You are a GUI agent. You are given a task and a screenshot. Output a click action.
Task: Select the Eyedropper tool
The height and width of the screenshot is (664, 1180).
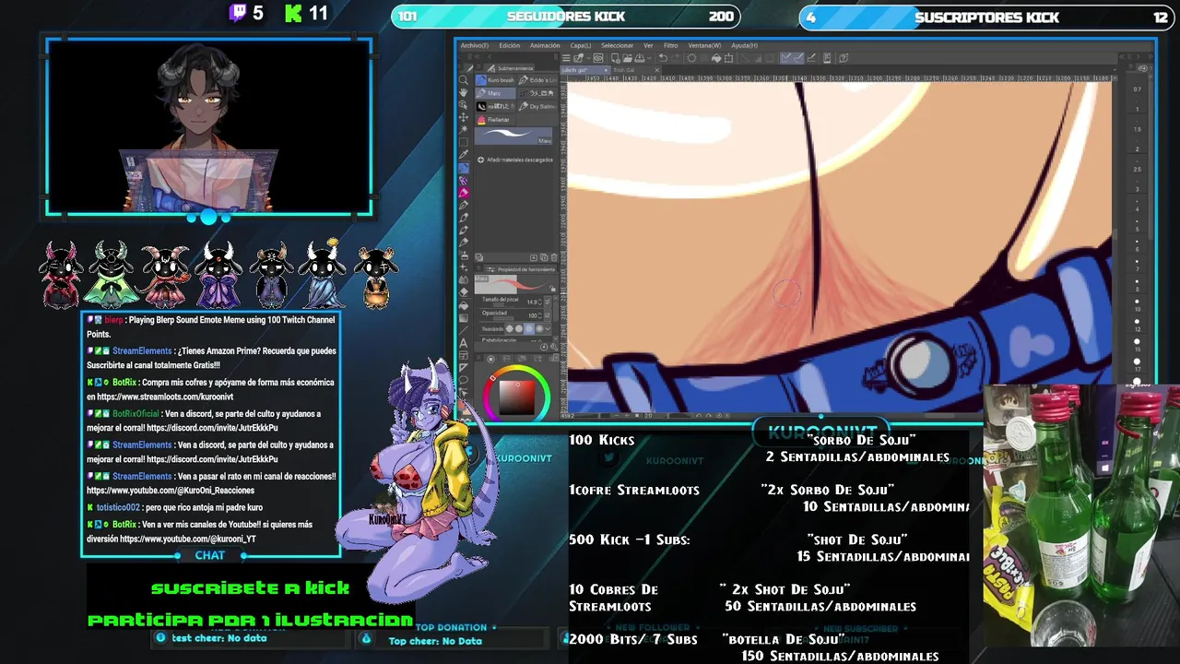click(x=463, y=155)
